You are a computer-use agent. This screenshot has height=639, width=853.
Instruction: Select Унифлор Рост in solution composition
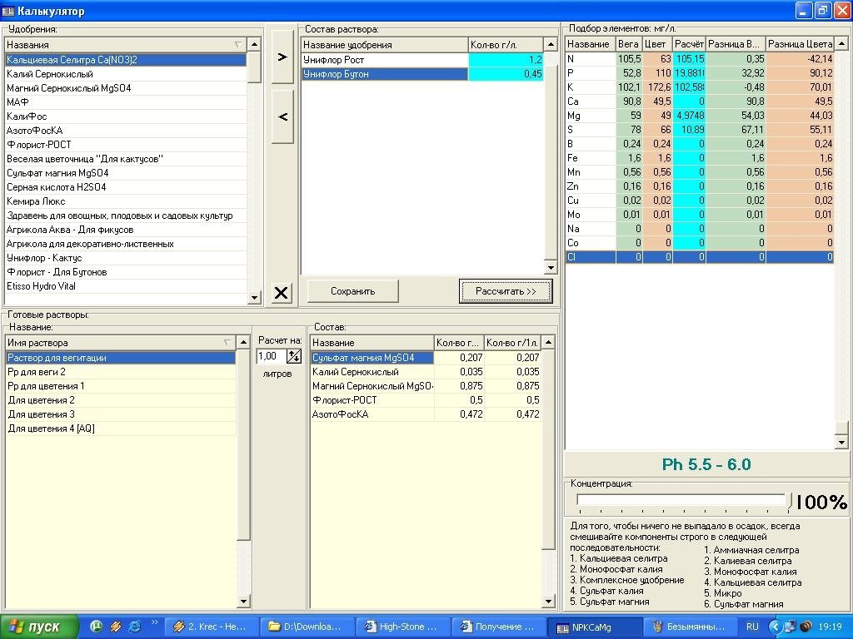[x=385, y=60]
